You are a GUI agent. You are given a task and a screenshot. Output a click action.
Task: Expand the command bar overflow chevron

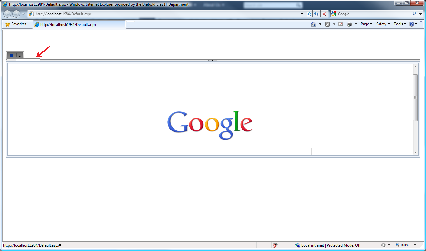pyautogui.click(x=421, y=22)
